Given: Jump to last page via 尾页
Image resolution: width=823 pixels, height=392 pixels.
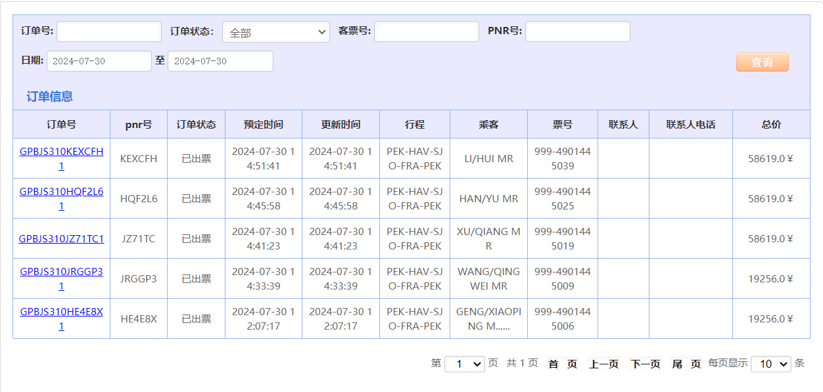Looking at the screenshot, I should tap(686, 364).
